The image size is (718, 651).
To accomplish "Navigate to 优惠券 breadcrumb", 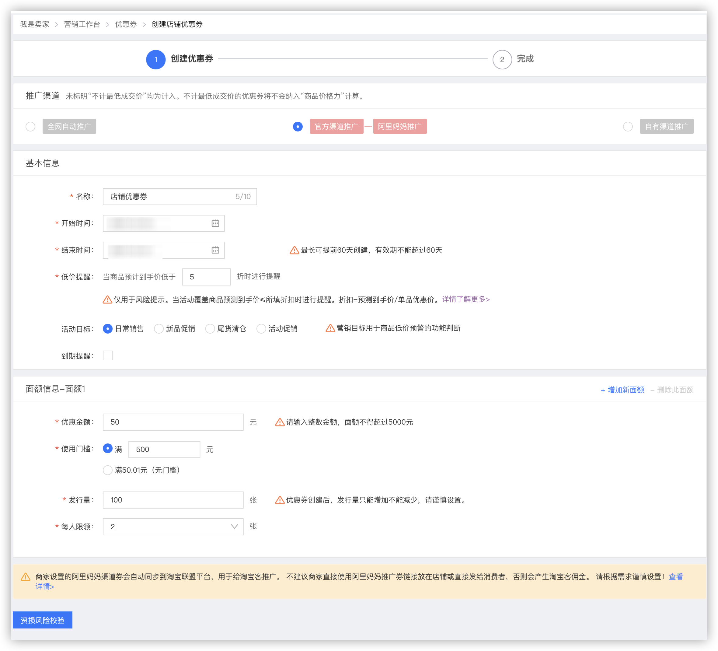I will click(126, 24).
